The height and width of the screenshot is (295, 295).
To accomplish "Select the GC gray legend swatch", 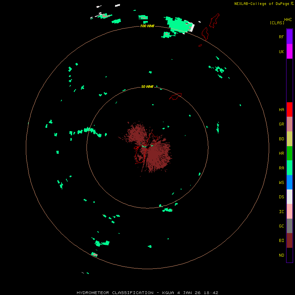I will point(289,226).
